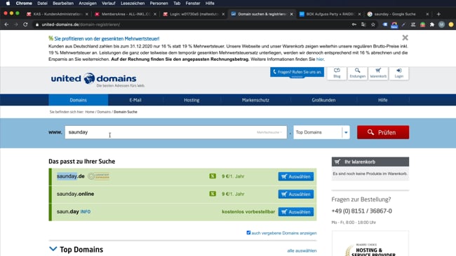Click the Apple menu icon
Image resolution: width=456 pixels, height=256 pixels.
[8, 3]
